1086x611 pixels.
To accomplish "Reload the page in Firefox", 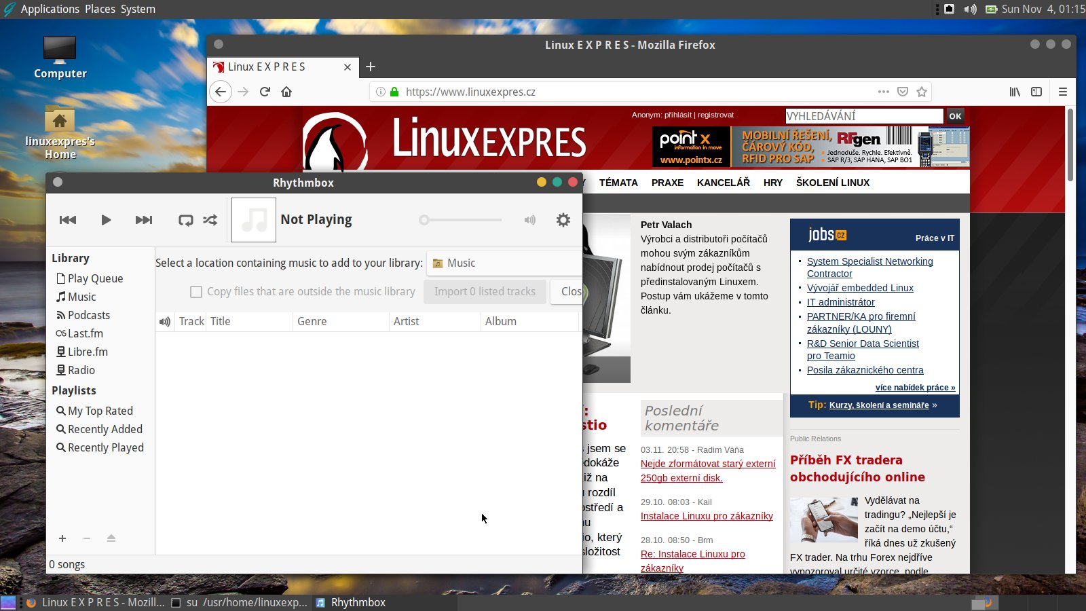I will pyautogui.click(x=265, y=92).
